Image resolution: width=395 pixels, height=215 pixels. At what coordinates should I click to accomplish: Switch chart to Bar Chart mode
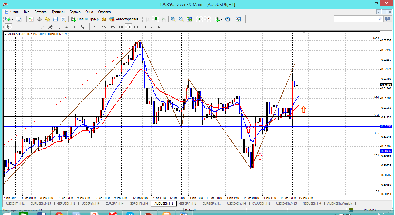point(147,19)
